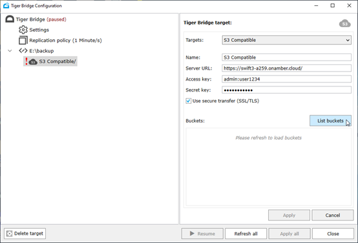Click the S3 cloud icon in tree
Image resolution: width=358 pixels, height=243 pixels.
click(x=33, y=61)
